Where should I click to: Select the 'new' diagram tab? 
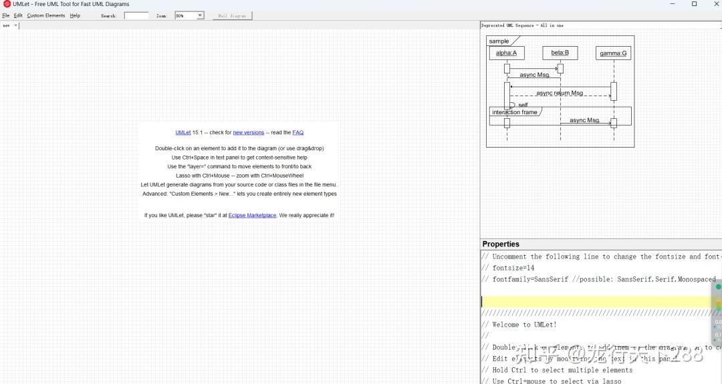click(x=7, y=25)
